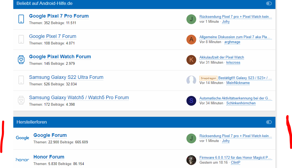Open the 'Bestätigt!!! Galaxy S23' thread

(x=245, y=78)
